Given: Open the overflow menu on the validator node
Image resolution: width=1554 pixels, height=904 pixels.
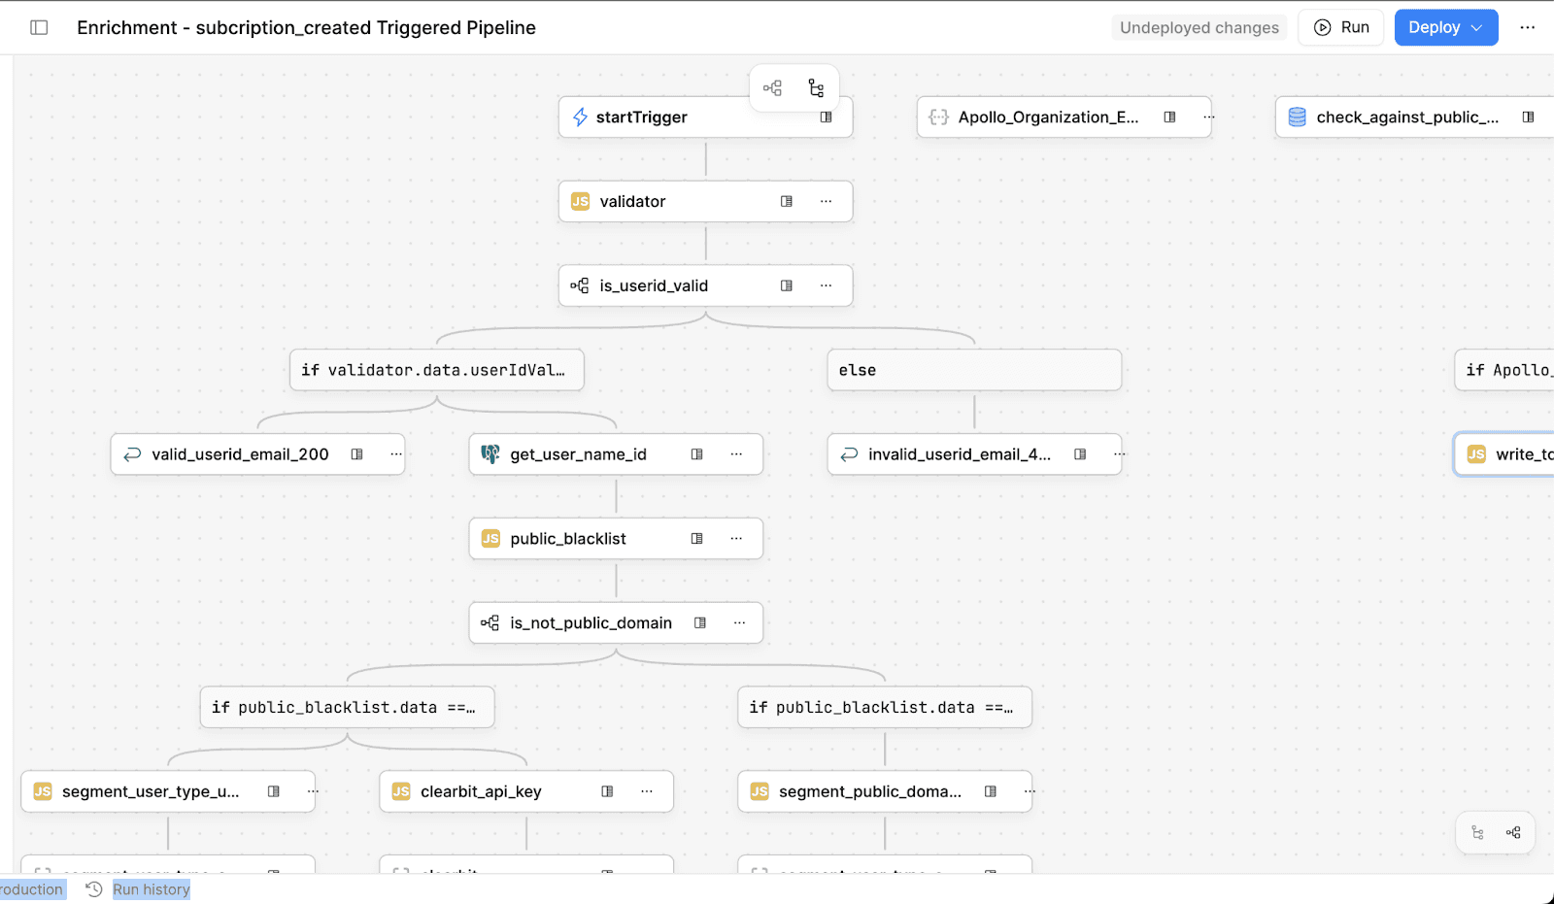Looking at the screenshot, I should click(827, 201).
